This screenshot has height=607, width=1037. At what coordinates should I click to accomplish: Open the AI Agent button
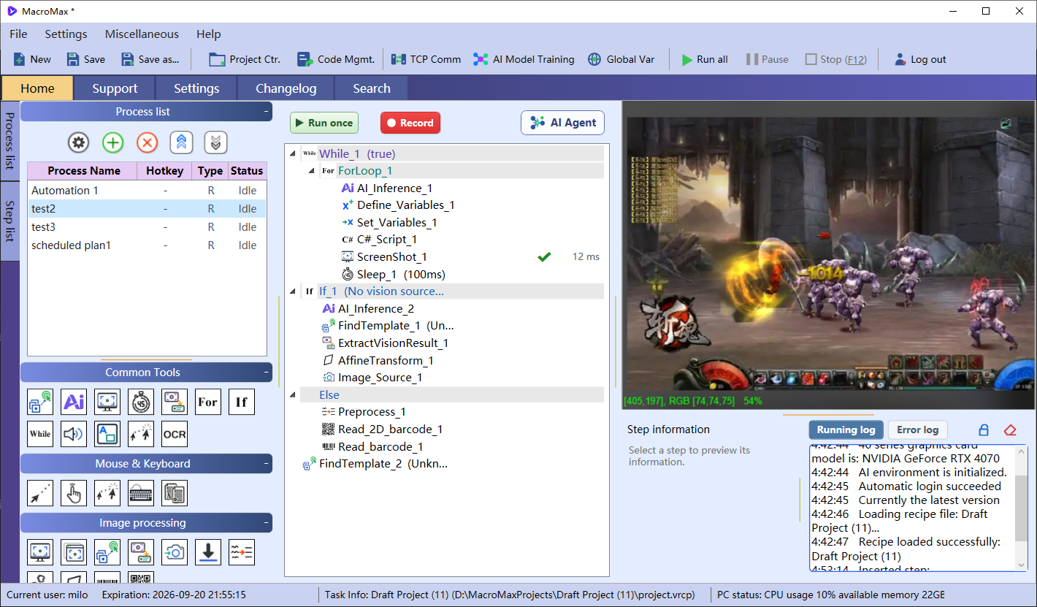[563, 123]
